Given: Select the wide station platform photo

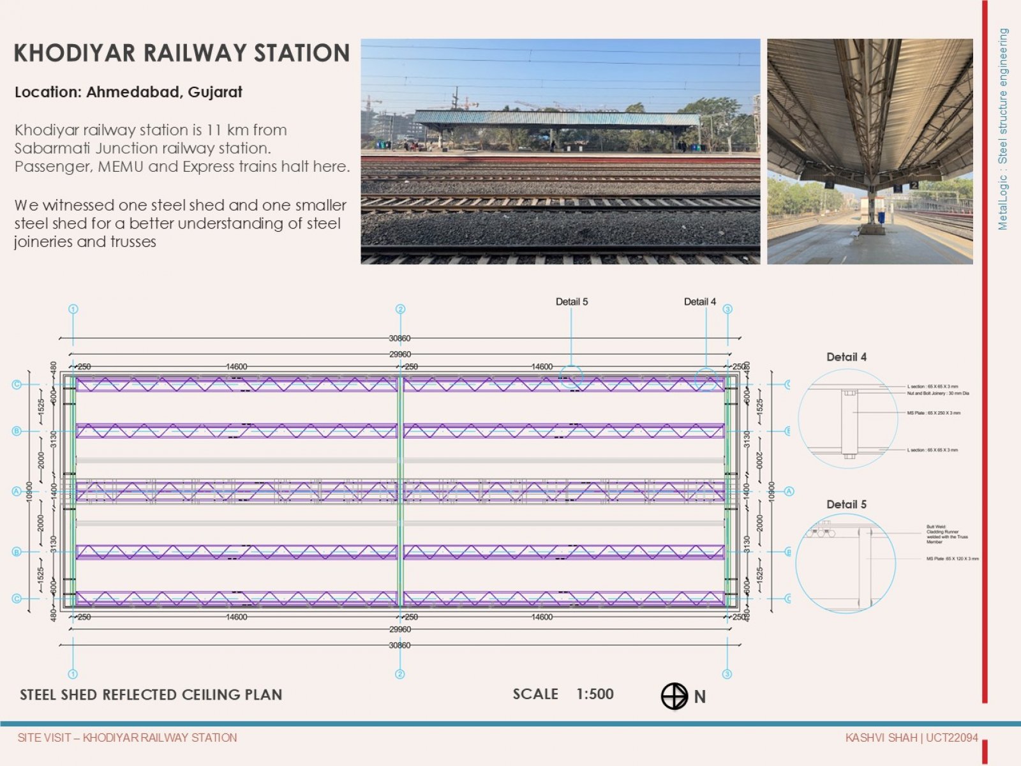Looking at the screenshot, I should 560,151.
